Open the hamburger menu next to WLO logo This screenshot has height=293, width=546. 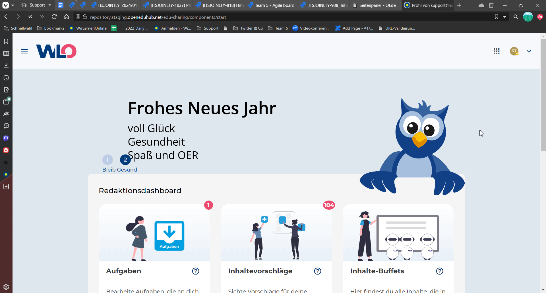pyautogui.click(x=24, y=51)
